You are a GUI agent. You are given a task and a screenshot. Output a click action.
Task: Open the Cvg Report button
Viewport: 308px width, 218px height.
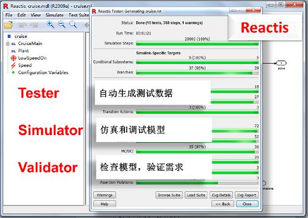coord(247,195)
